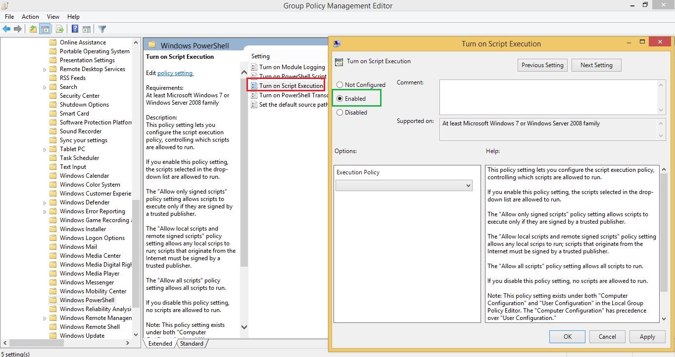Expand the Windows Remote Management node

pos(45,318)
